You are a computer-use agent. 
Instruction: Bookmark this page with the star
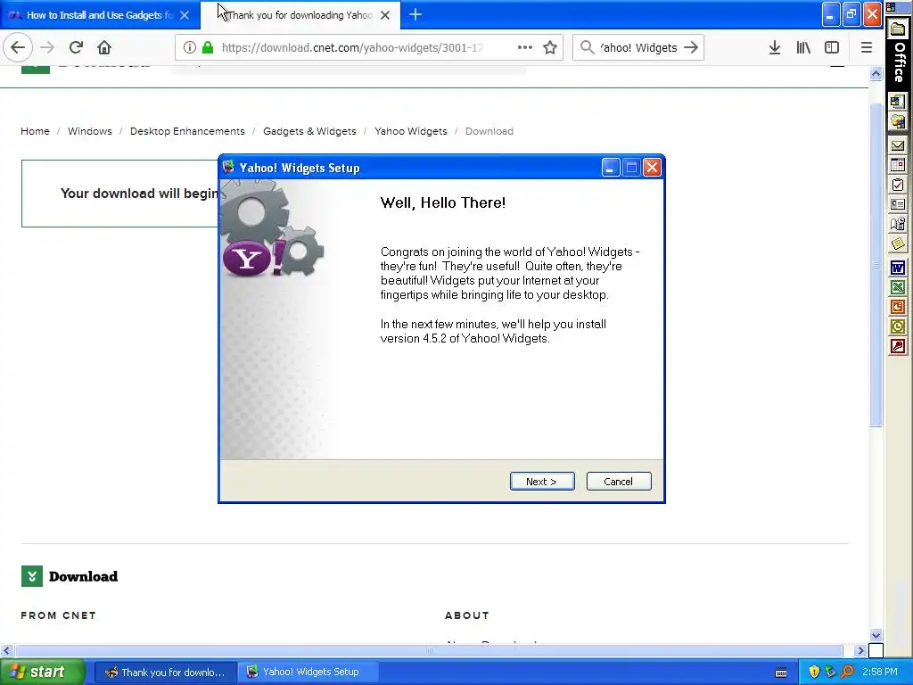pyautogui.click(x=550, y=48)
